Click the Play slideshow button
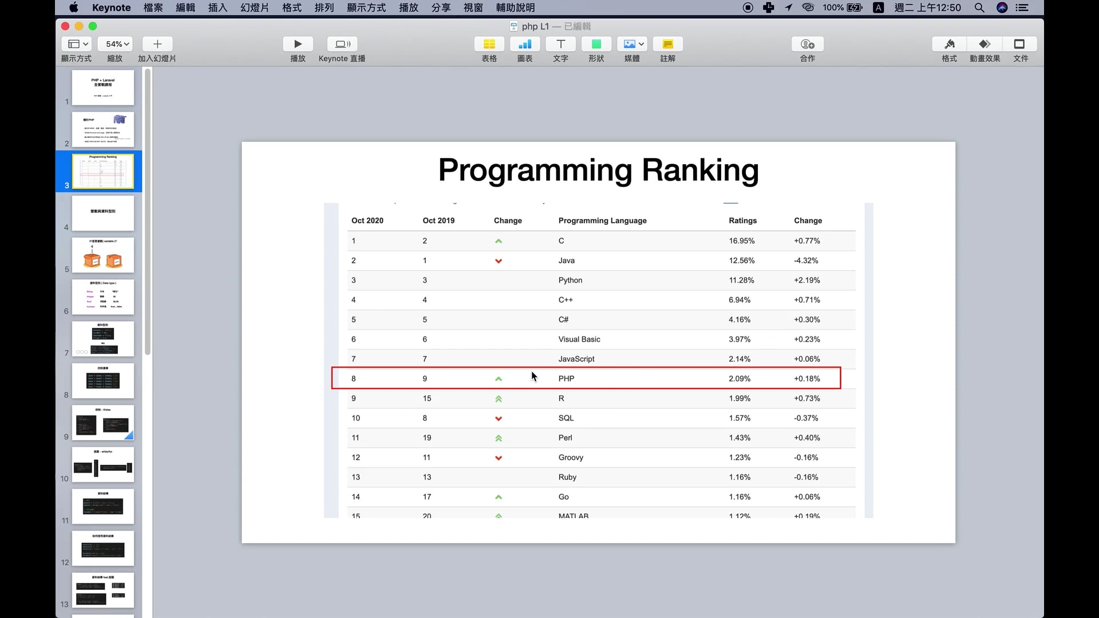This screenshot has height=618, width=1099. click(298, 44)
